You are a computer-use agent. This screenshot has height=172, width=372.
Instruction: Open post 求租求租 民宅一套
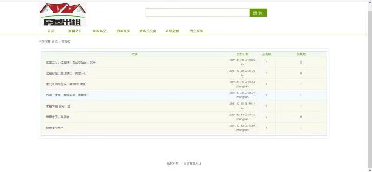pyautogui.click(x=58, y=106)
